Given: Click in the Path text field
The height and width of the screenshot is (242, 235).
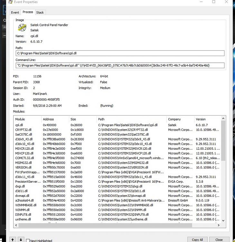Looking at the screenshot, I should (120, 53).
